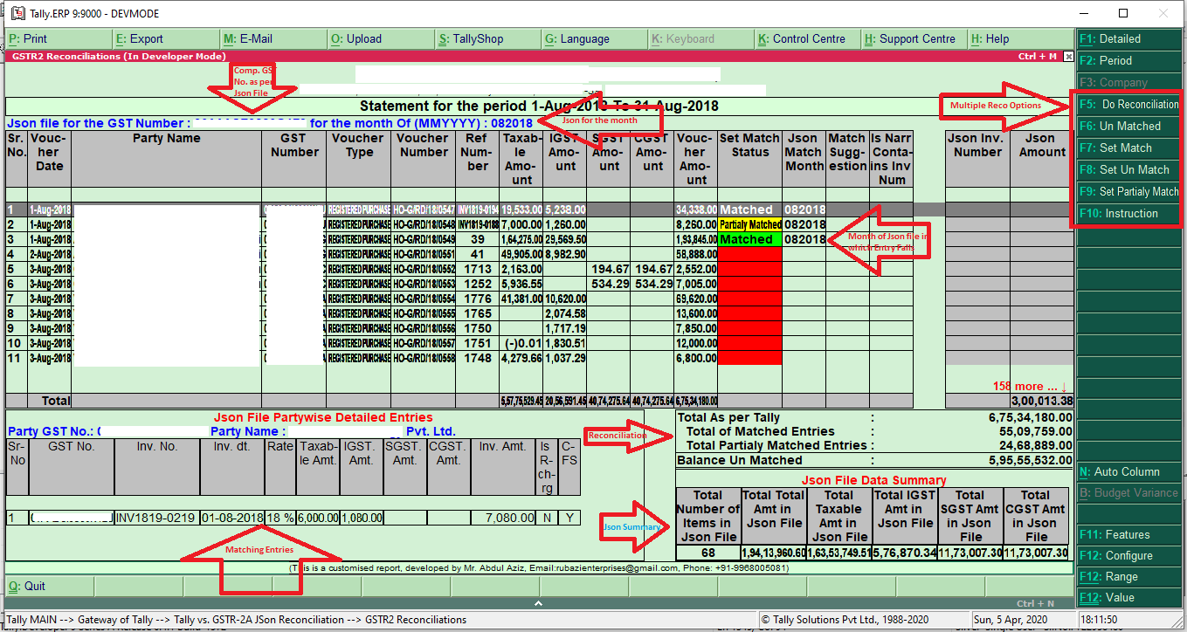Viewport: 1187px width, 632px height.
Task: Select the Partialy Matched yellow status cell
Action: point(750,224)
